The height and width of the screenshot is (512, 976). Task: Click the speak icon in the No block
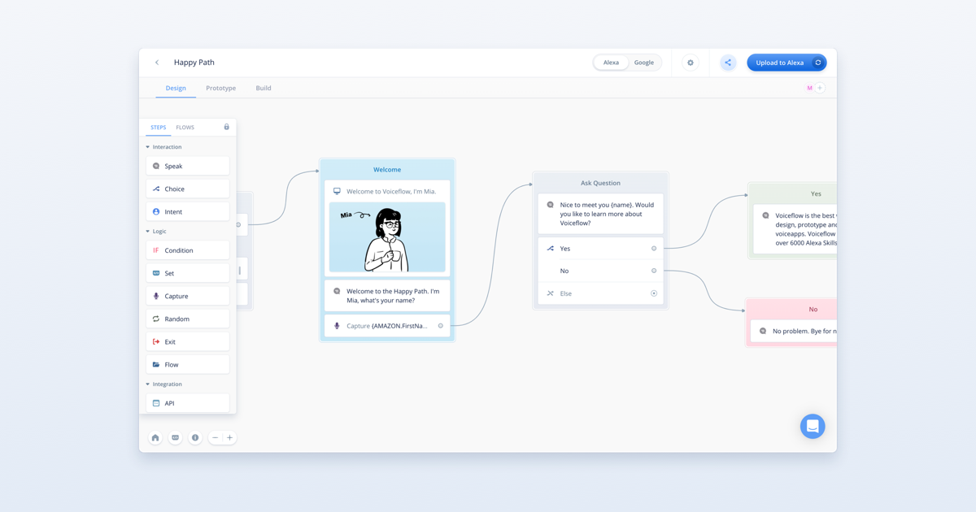tap(763, 331)
